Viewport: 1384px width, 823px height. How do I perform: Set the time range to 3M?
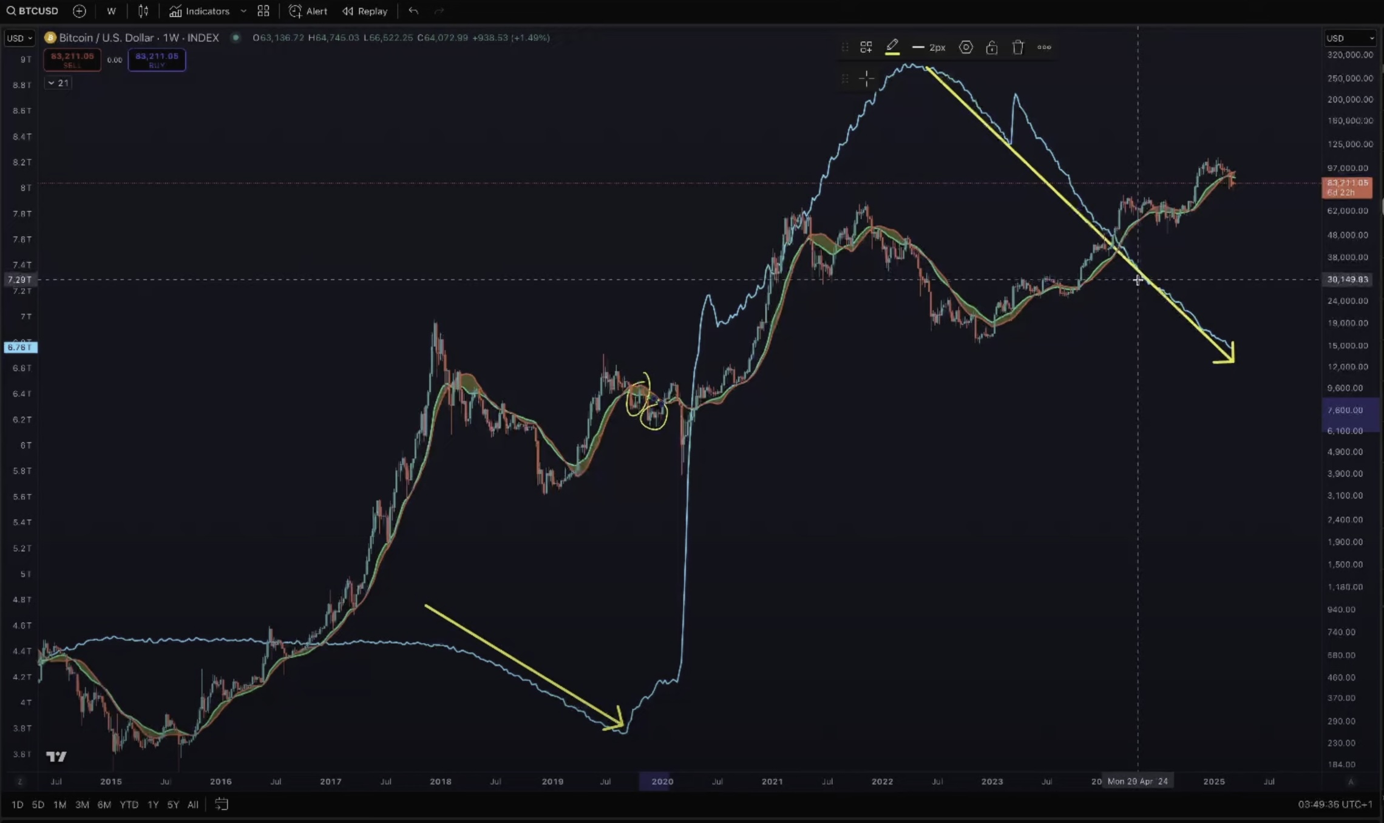[82, 805]
